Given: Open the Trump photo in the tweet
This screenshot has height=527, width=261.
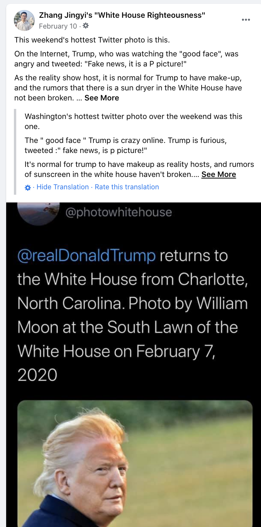Looking at the screenshot, I should click(x=135, y=464).
